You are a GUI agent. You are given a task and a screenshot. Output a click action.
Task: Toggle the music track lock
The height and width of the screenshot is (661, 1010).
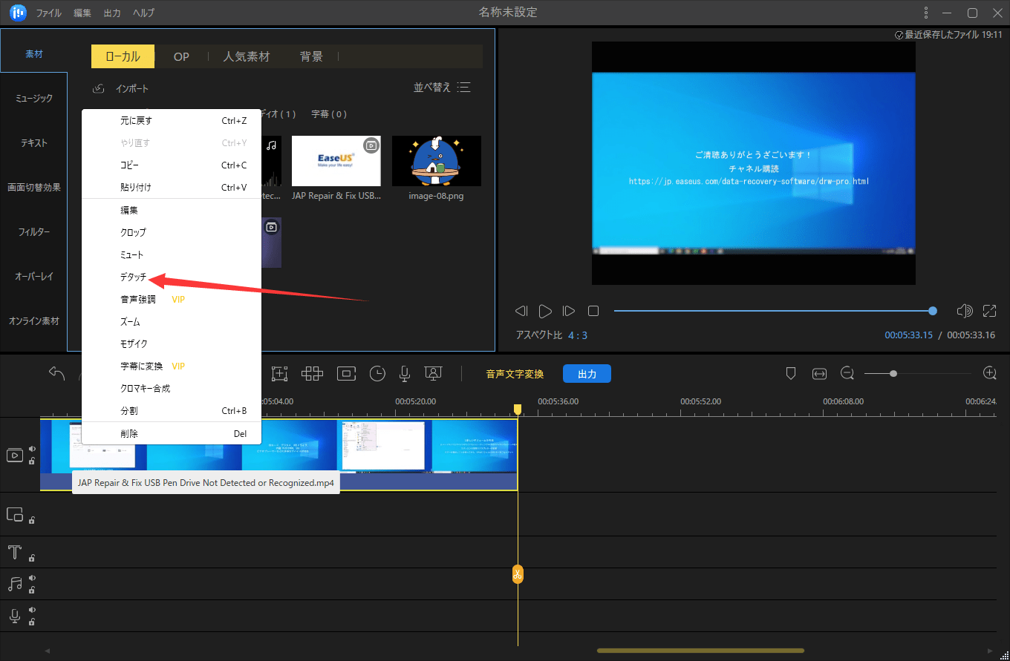pos(32,591)
